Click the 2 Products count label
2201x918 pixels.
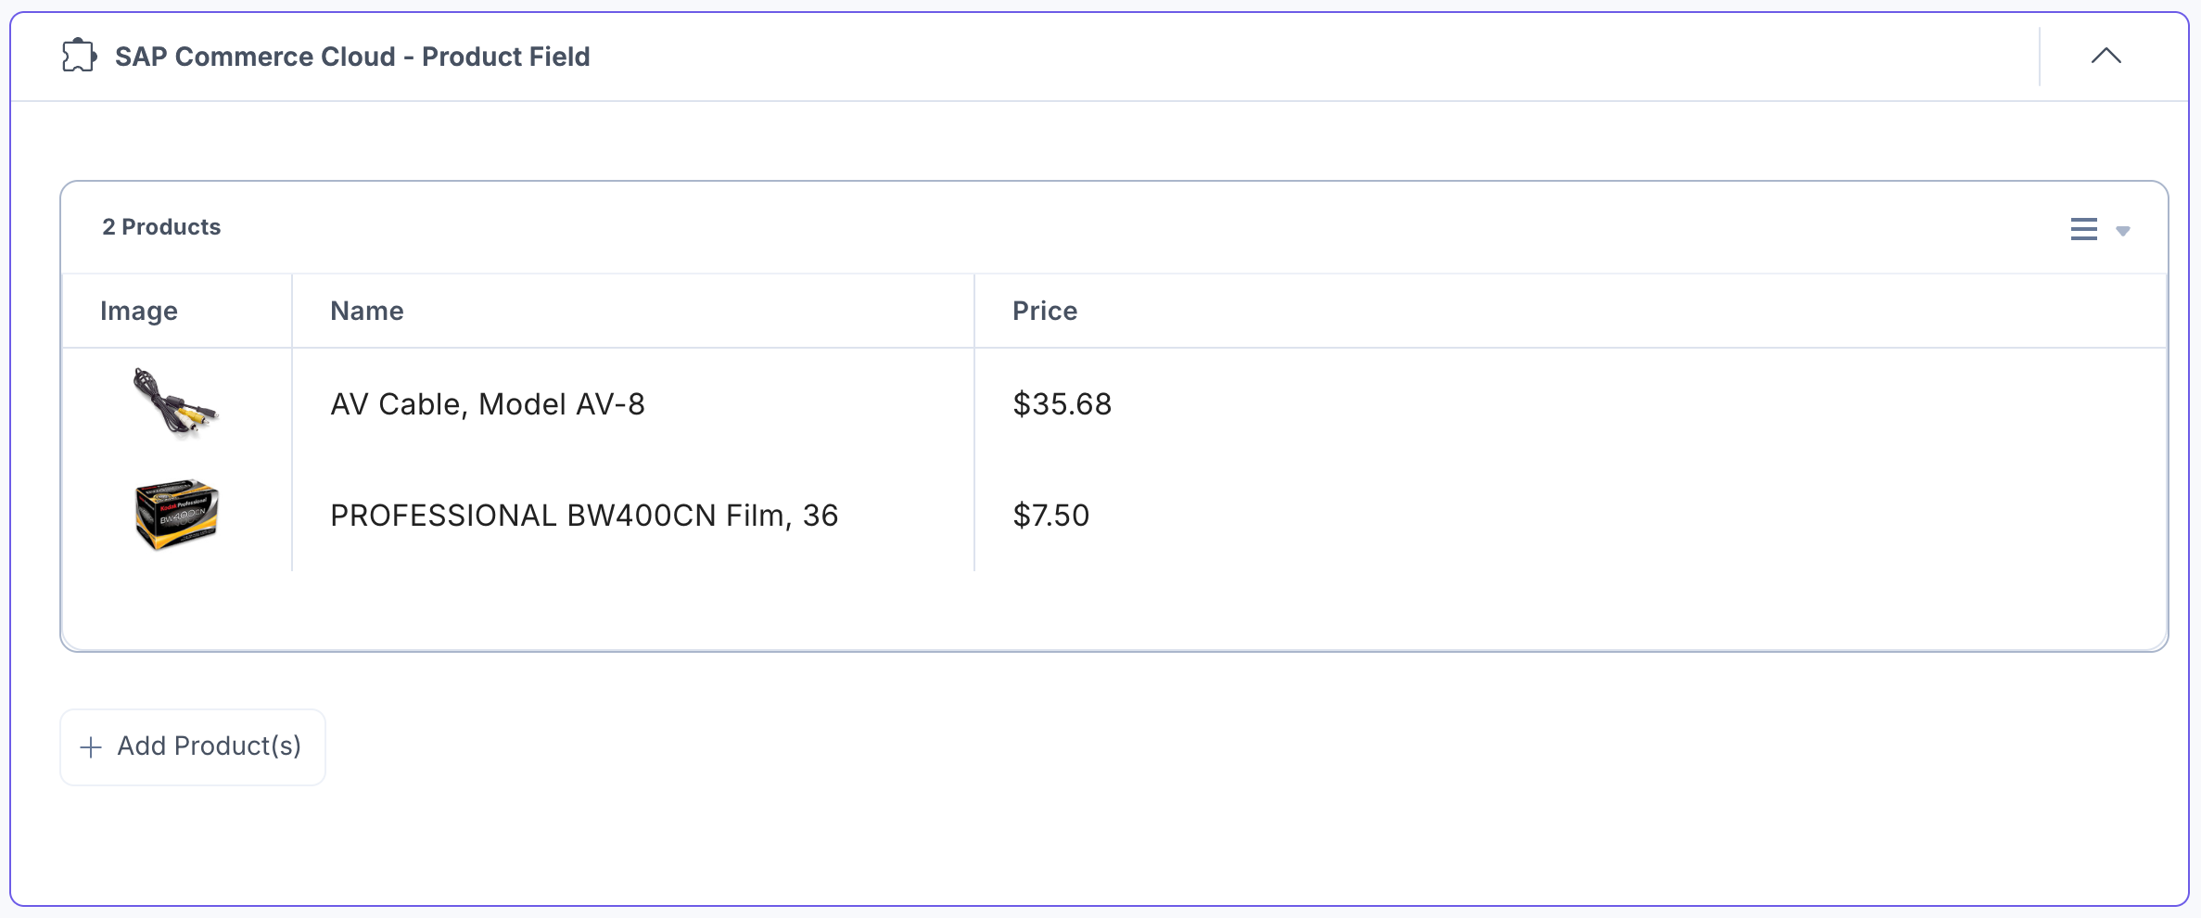[161, 227]
